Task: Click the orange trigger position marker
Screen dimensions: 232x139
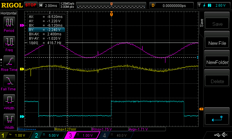Action: [112, 14]
